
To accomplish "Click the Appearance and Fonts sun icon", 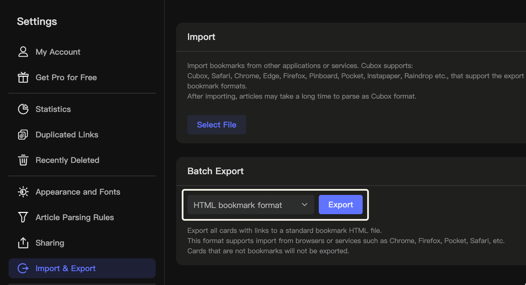I will coord(23,192).
